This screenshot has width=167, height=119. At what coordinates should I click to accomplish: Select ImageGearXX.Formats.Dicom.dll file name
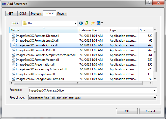pyautogui.click(x=37, y=36)
